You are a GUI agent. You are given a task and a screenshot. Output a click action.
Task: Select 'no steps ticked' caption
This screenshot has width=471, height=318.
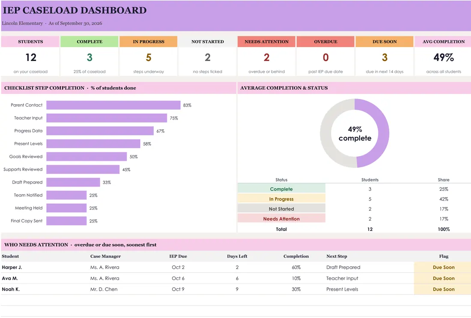pyautogui.click(x=208, y=72)
